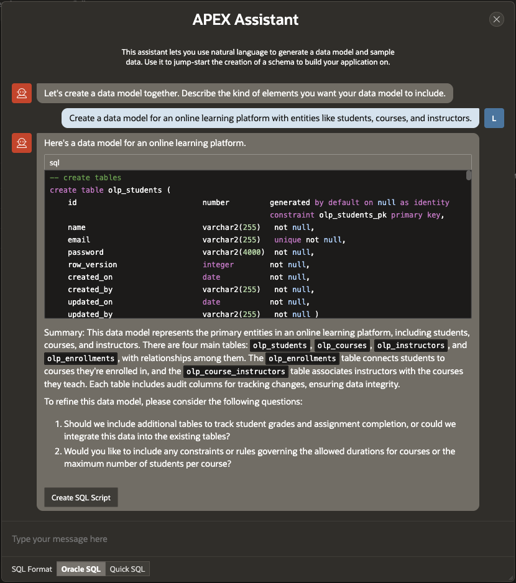Click the assistant avatar beside the data model response
Viewport: 516px width, 583px height.
(x=22, y=144)
